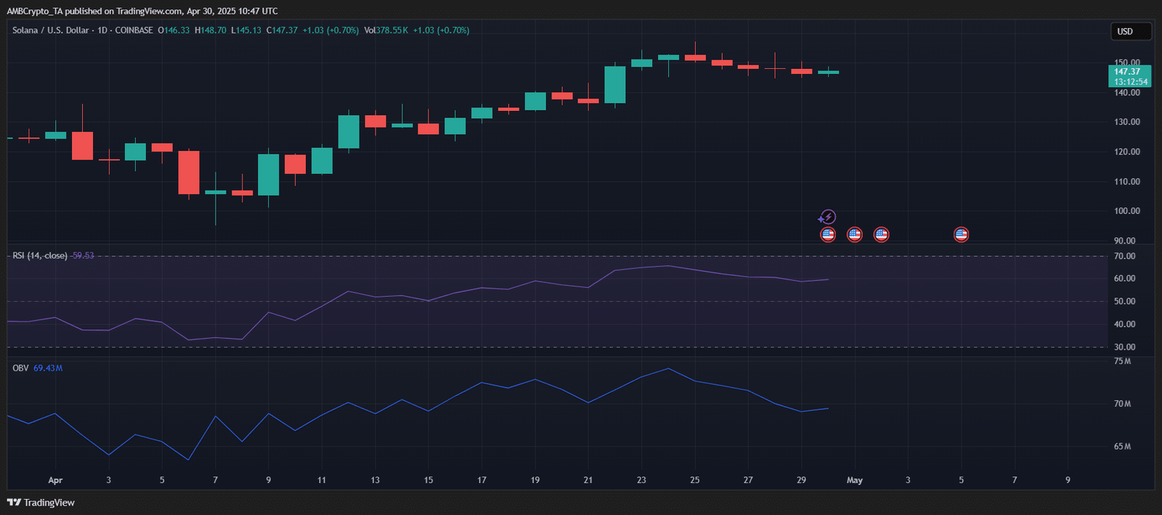Click the large green candle on April 22
Image resolution: width=1162 pixels, height=515 pixels.
(615, 85)
